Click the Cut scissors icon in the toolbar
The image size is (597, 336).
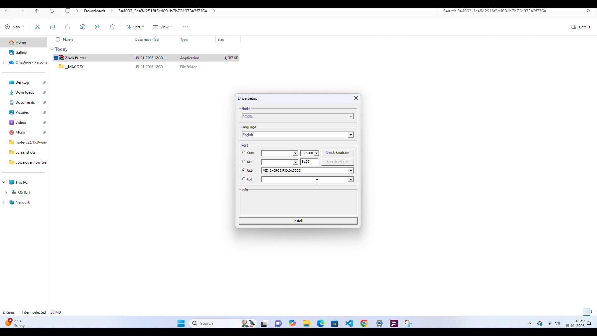(38, 27)
